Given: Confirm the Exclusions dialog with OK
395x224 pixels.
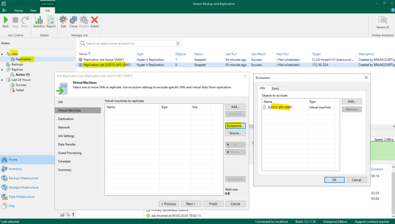Looking at the screenshot, I should point(334,180).
